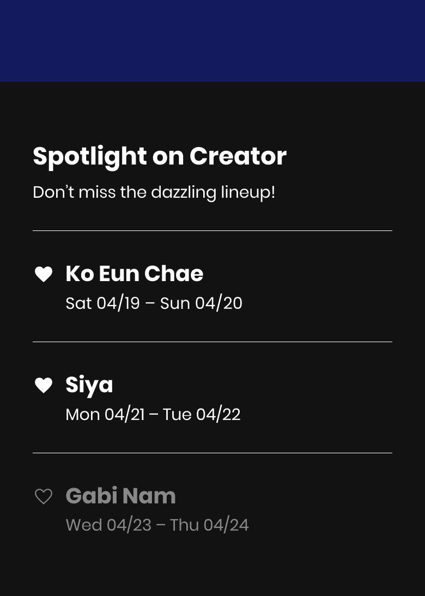Select the "Don't miss" subtitle text
Screen dimensions: 425x596
74,192
